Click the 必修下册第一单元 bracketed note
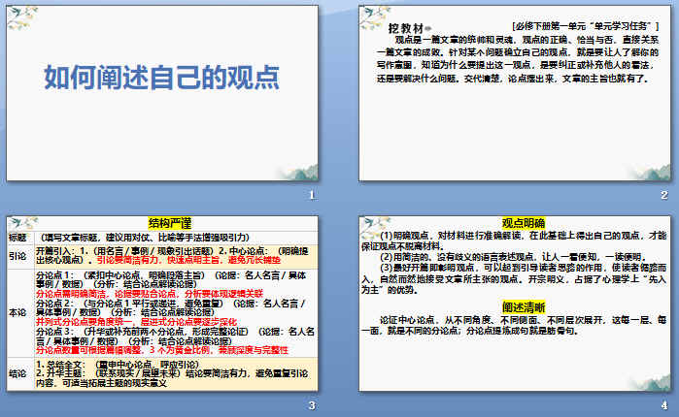The image size is (679, 417). (x=585, y=26)
